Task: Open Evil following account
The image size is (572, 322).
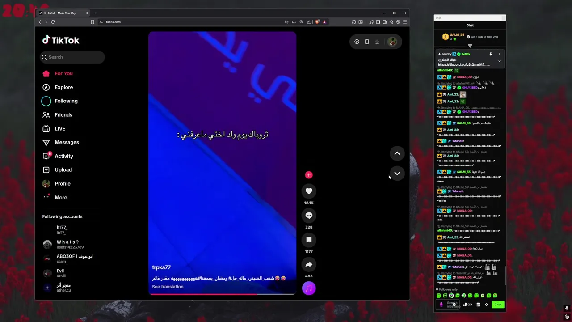Action: point(55,273)
